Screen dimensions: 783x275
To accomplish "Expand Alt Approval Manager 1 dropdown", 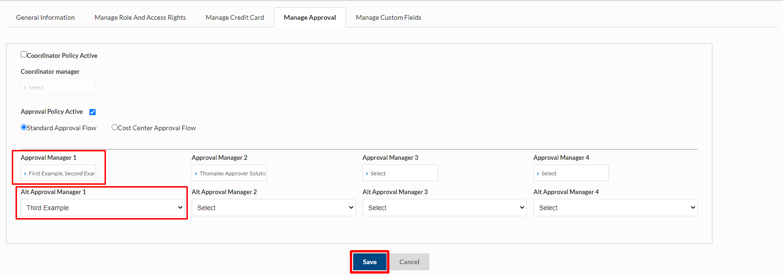I will click(x=103, y=208).
